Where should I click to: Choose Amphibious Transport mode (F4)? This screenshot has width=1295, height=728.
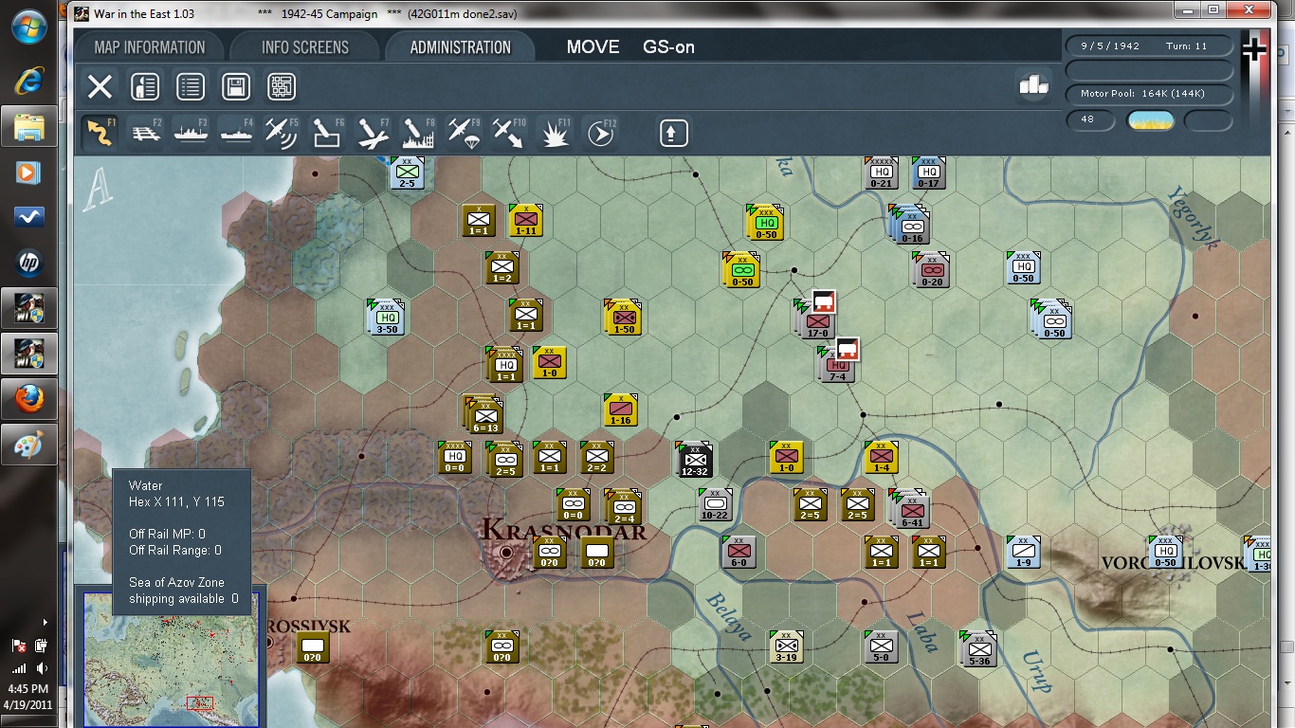(236, 133)
